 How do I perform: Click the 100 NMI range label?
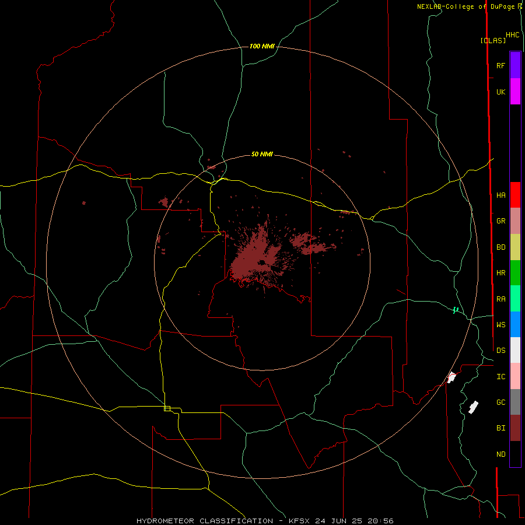click(x=262, y=46)
